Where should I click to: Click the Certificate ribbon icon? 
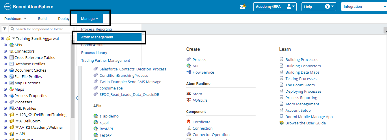(189, 122)
